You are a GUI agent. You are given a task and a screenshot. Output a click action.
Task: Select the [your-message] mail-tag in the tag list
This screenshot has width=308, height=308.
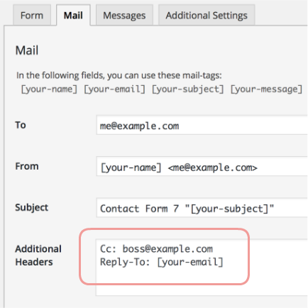coord(266,89)
